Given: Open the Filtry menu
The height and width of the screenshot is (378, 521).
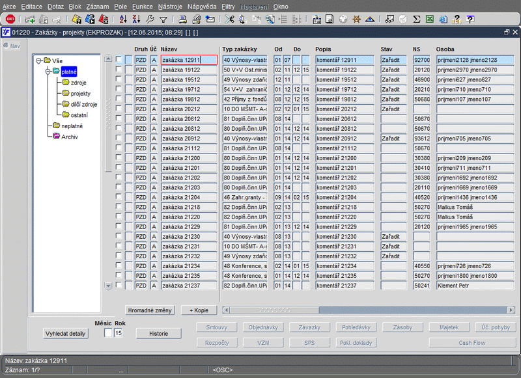Looking at the screenshot, I should tap(228, 5).
